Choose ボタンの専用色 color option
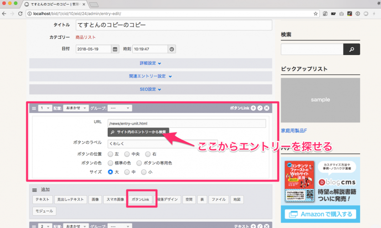381x228 pixels. pos(139,163)
